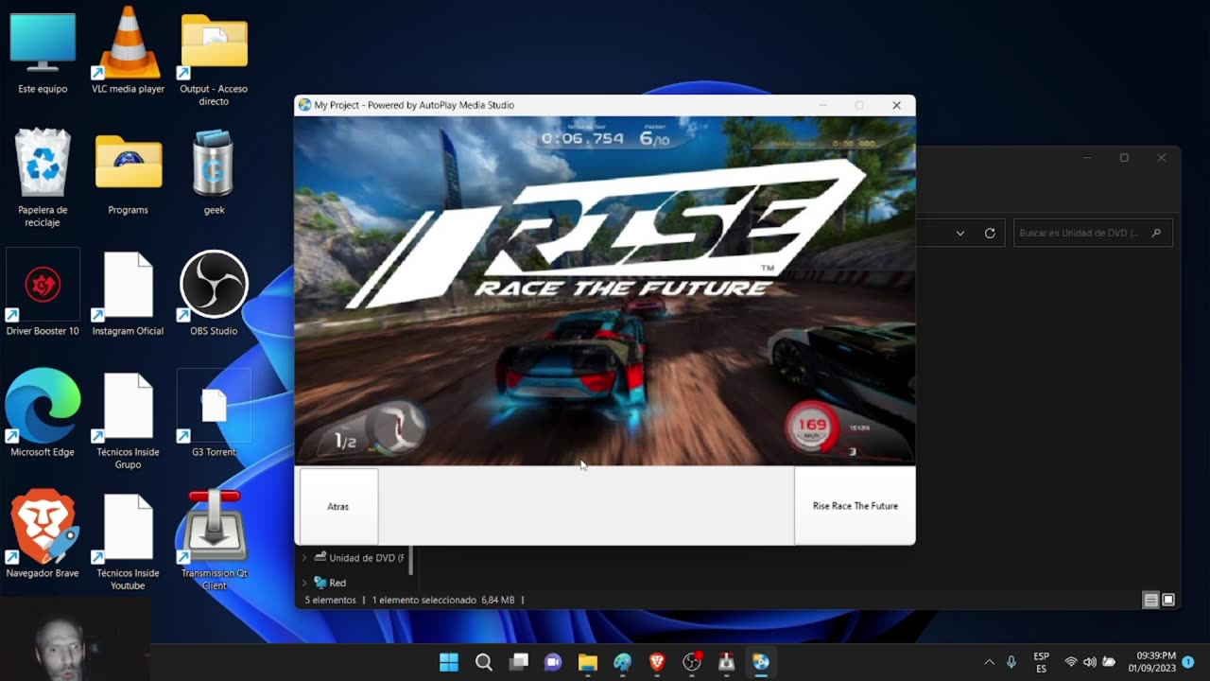Click '1 elemento seleccionado 6,84 MB' text
Image resolution: width=1210 pixels, height=681 pixels.
[443, 600]
